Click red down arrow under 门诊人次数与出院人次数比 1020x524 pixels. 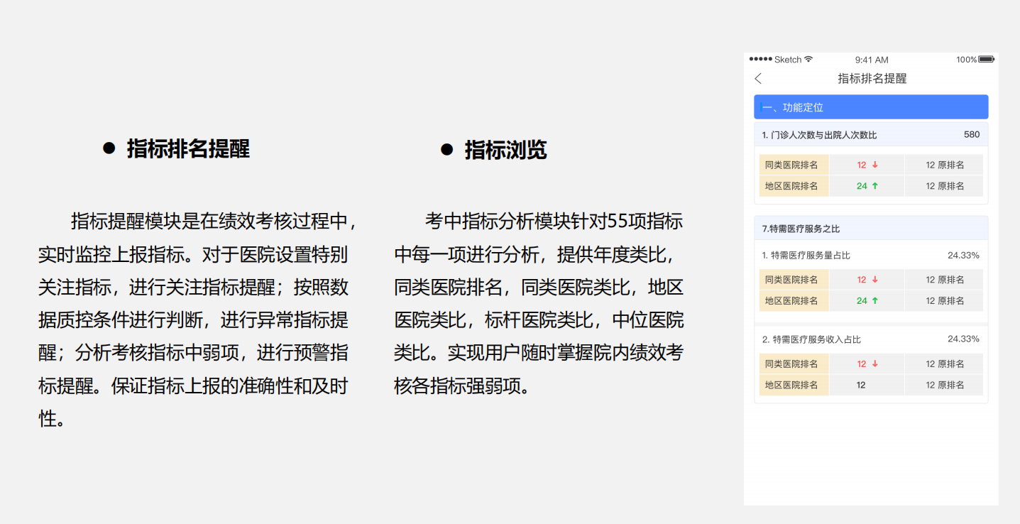point(875,165)
